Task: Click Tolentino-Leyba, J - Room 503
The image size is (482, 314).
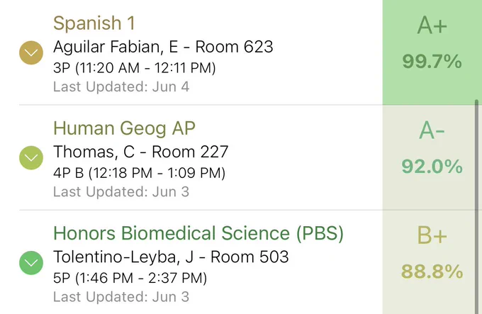Action: (x=171, y=257)
